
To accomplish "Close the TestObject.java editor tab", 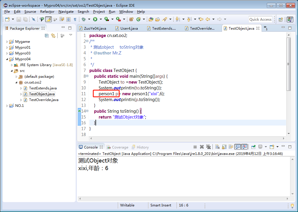I will pos(258,28).
